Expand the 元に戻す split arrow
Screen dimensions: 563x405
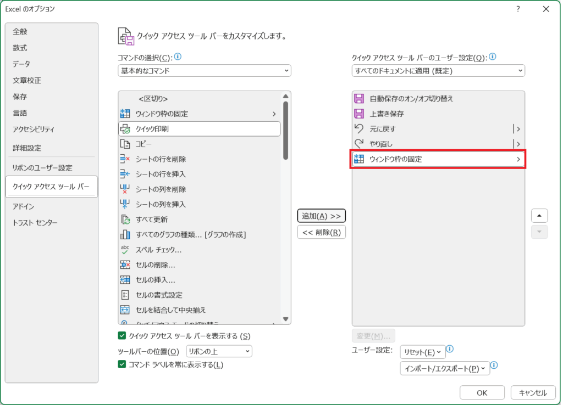click(x=518, y=129)
